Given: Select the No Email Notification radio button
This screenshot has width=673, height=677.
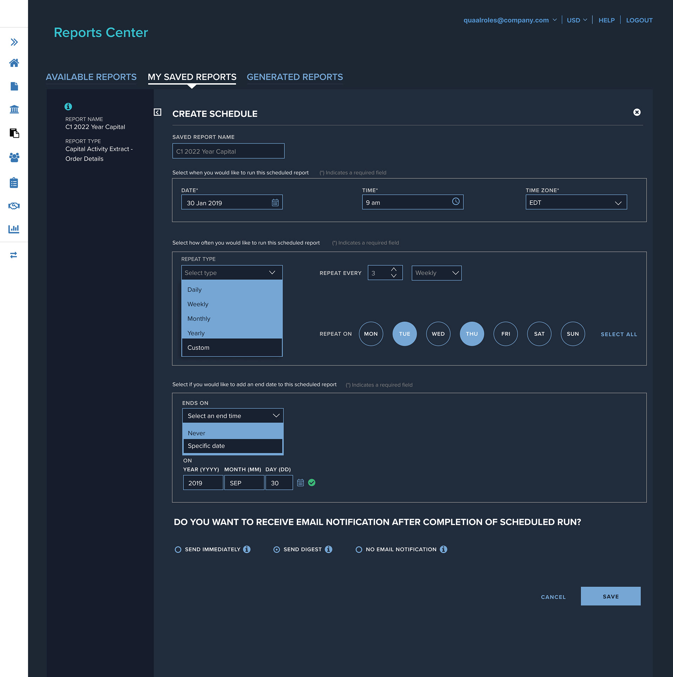Looking at the screenshot, I should (x=359, y=550).
